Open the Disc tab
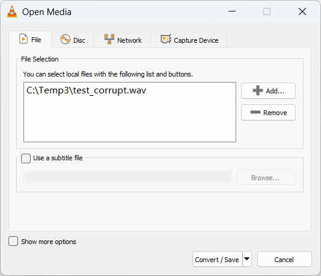 coord(73,40)
